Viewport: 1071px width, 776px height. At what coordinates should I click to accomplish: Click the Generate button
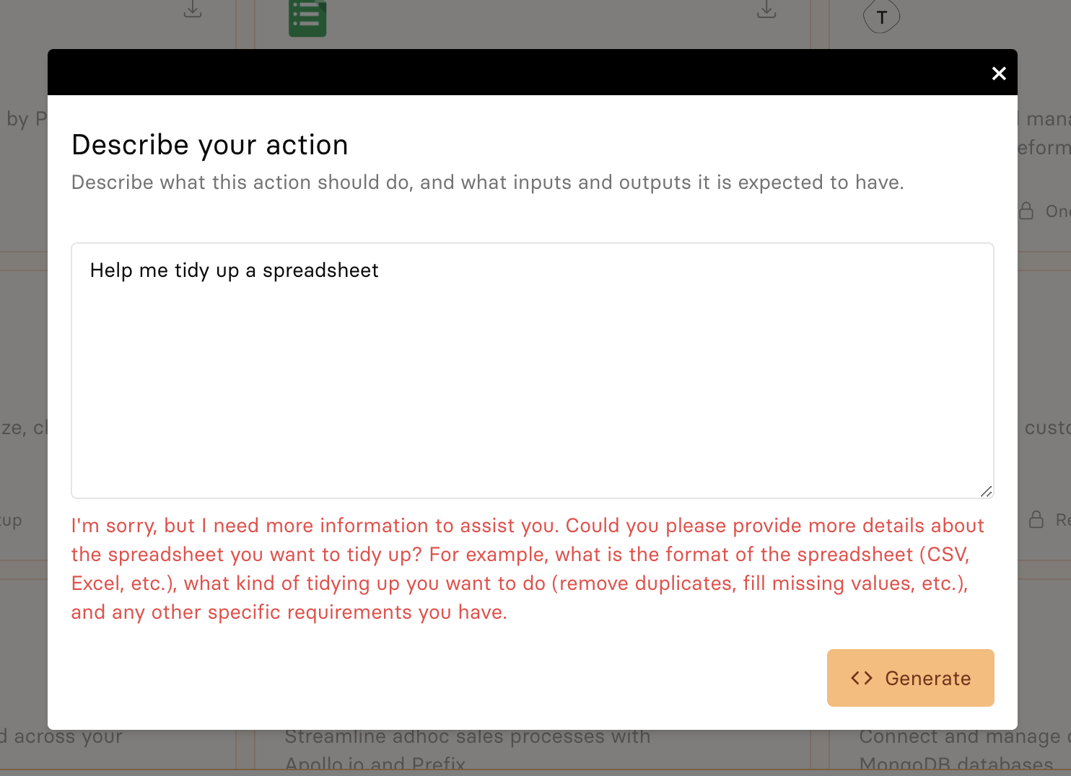pos(910,678)
